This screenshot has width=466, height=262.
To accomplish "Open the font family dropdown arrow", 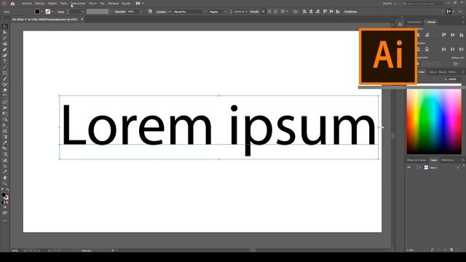I will (x=205, y=12).
